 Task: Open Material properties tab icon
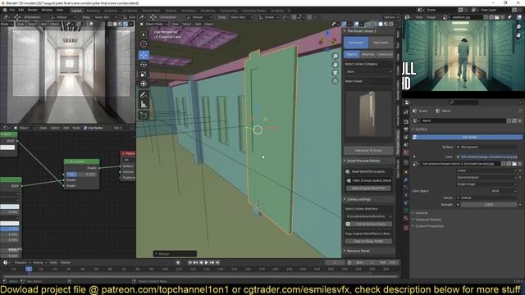(x=406, y=218)
